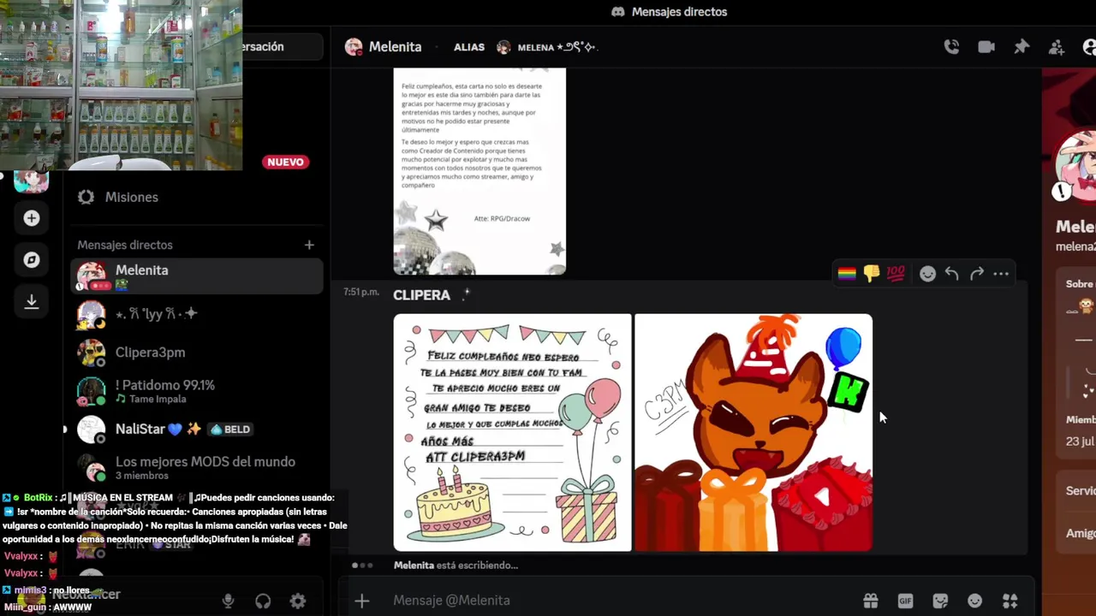This screenshot has height=616, width=1096.
Task: Open the Feliz Cumpleaños Neo card image
Action: coord(512,432)
